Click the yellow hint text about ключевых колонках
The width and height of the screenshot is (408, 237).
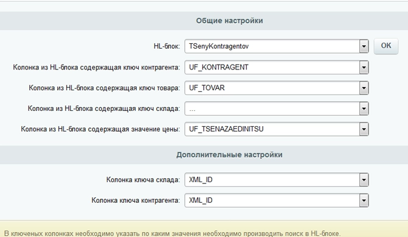click(x=172, y=233)
